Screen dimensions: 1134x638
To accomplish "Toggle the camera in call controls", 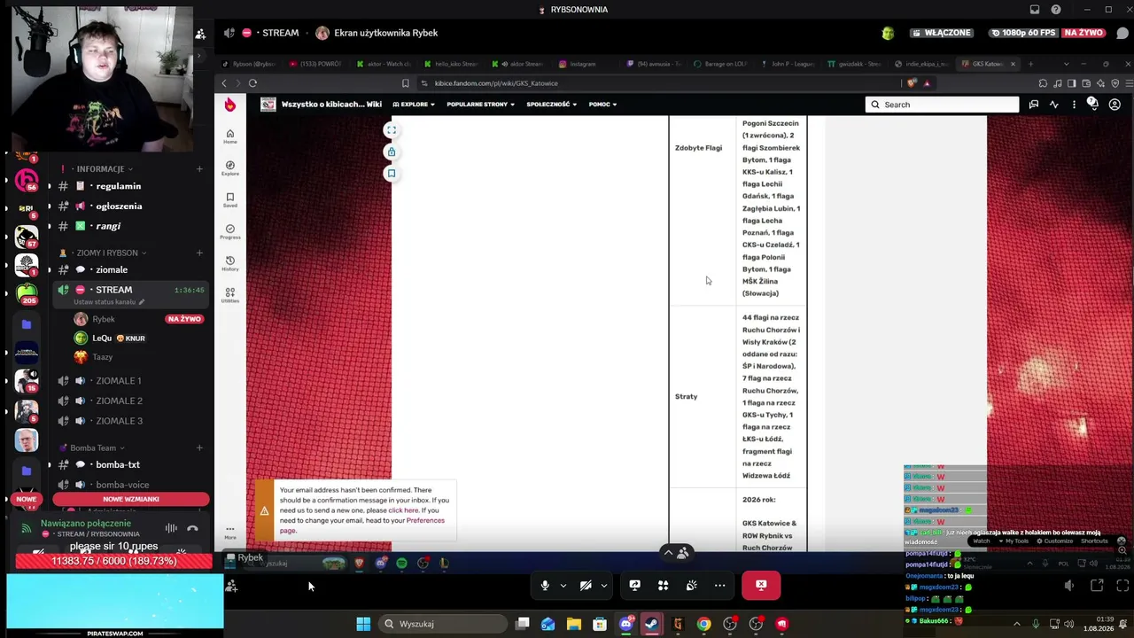I will [x=586, y=586].
